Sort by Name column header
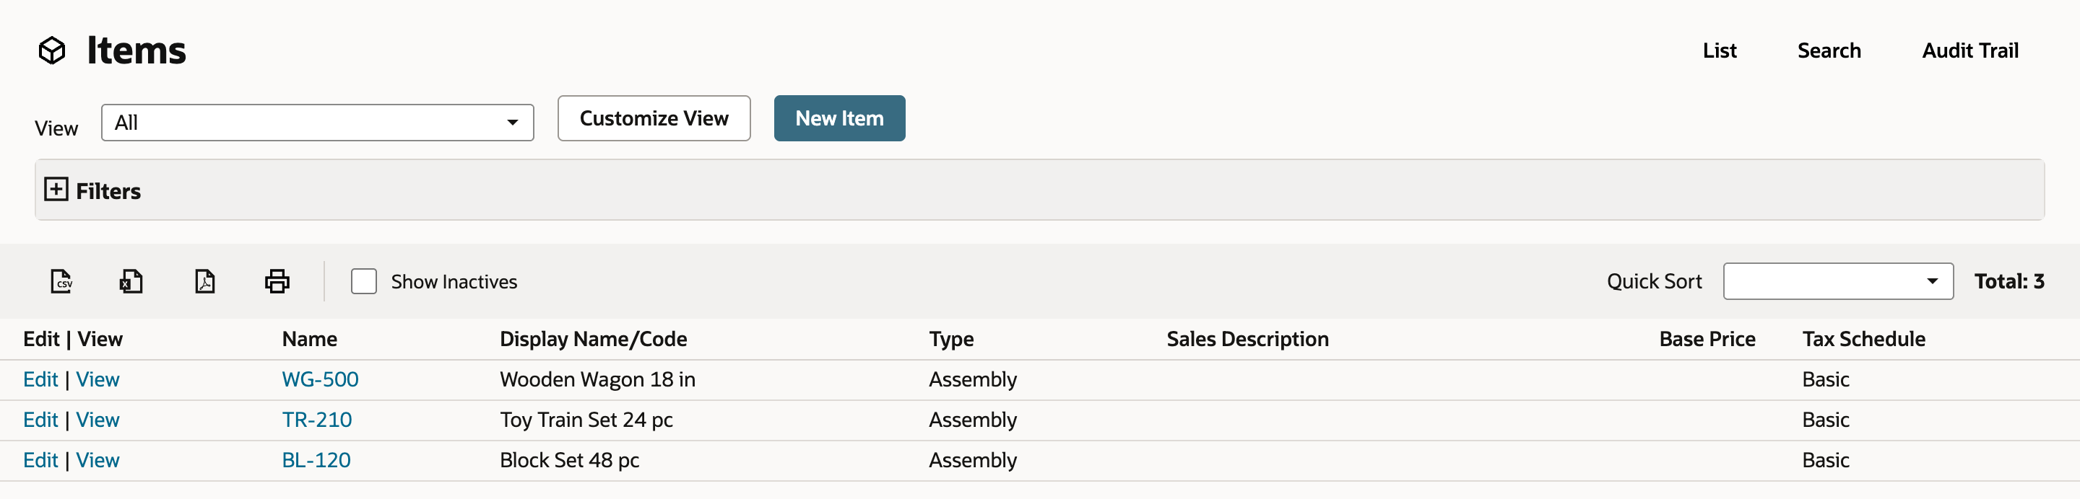 coord(309,340)
